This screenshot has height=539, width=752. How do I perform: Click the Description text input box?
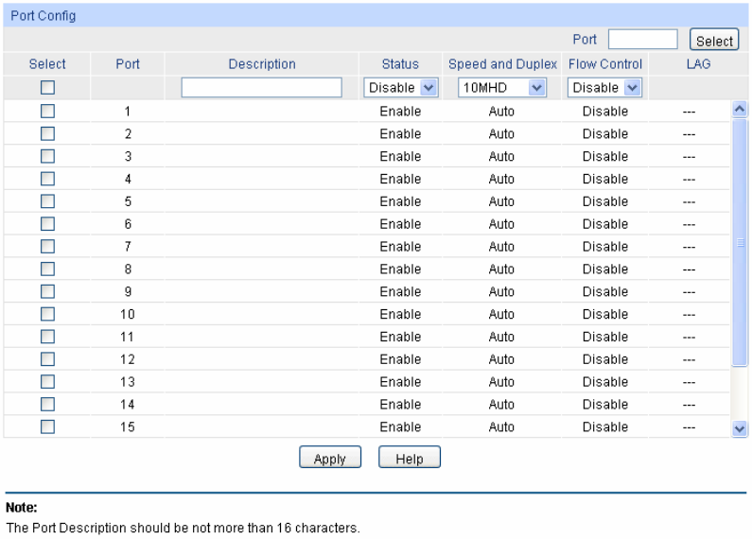[x=261, y=88]
